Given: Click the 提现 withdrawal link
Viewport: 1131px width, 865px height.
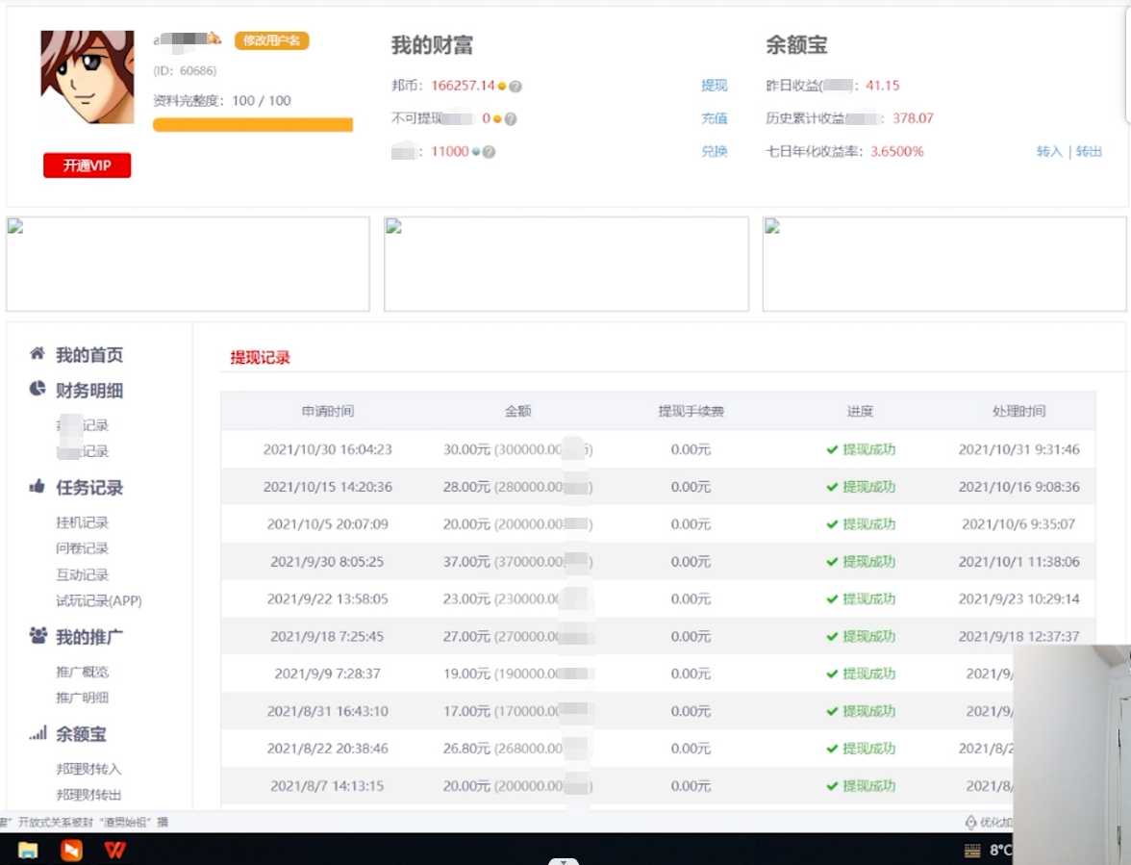Looking at the screenshot, I should [716, 86].
